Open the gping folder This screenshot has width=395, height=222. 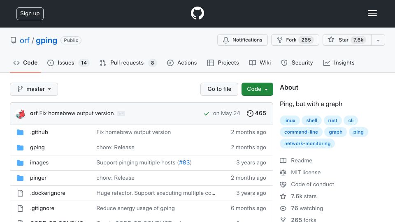[37, 148]
